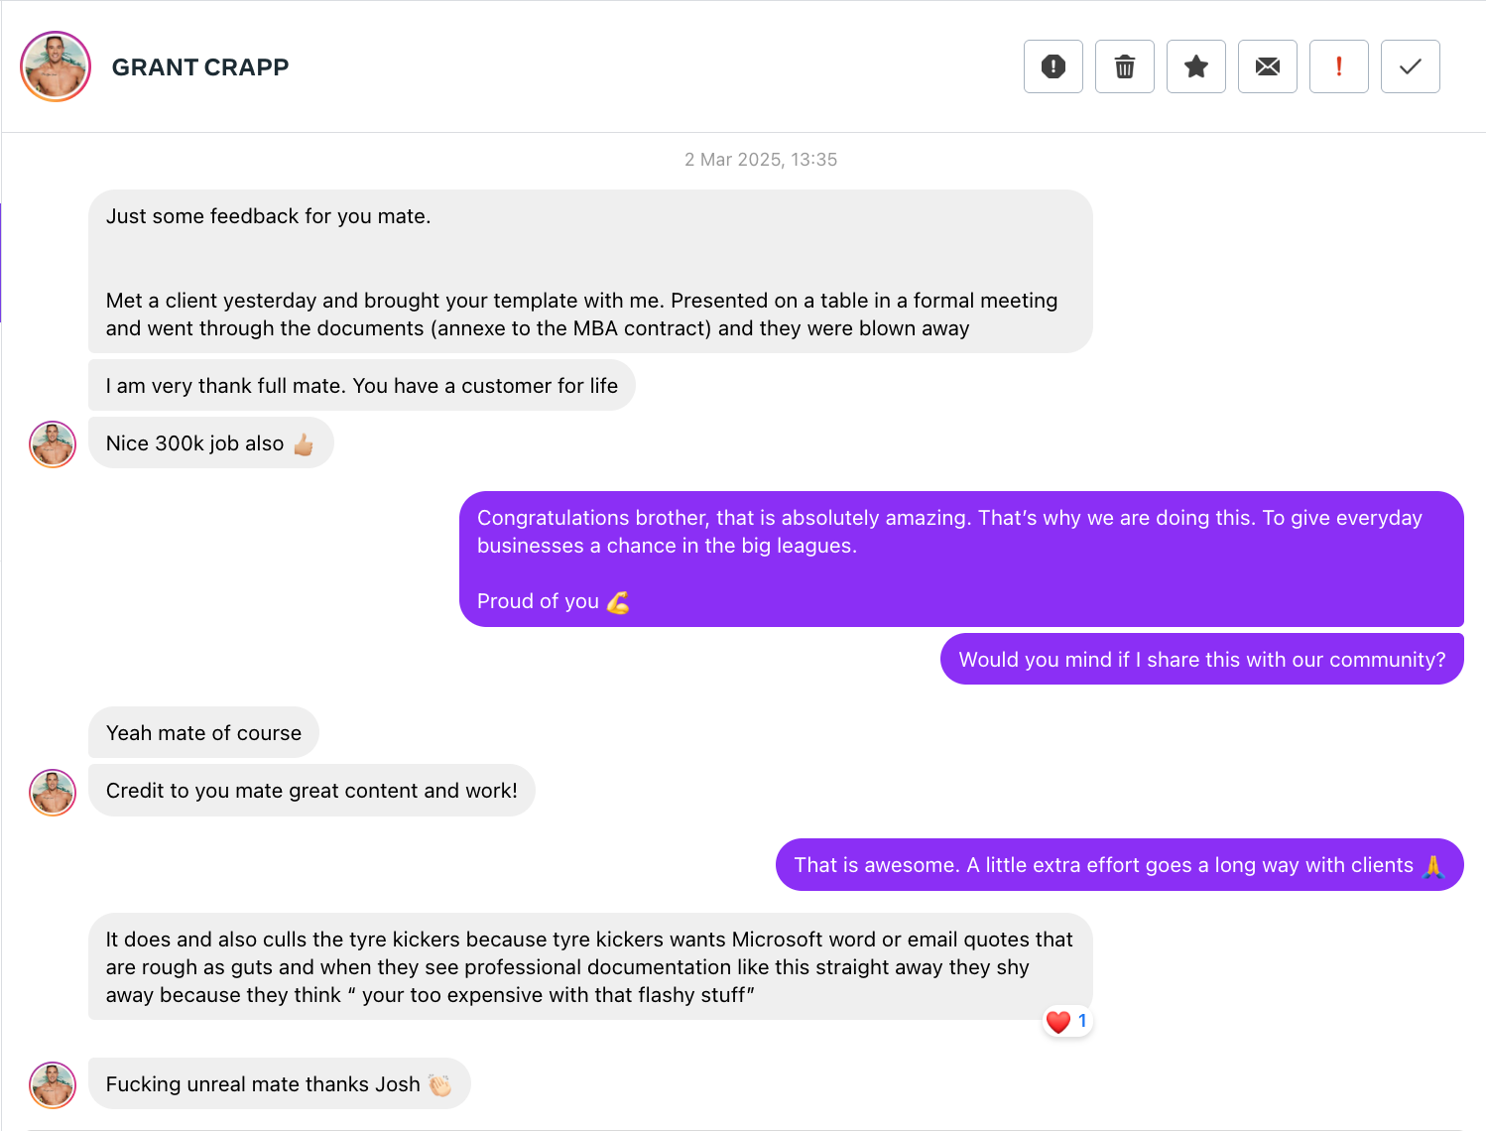Mark conversation done with checkmark icon
Viewport: 1486px width, 1131px height.
click(1410, 66)
